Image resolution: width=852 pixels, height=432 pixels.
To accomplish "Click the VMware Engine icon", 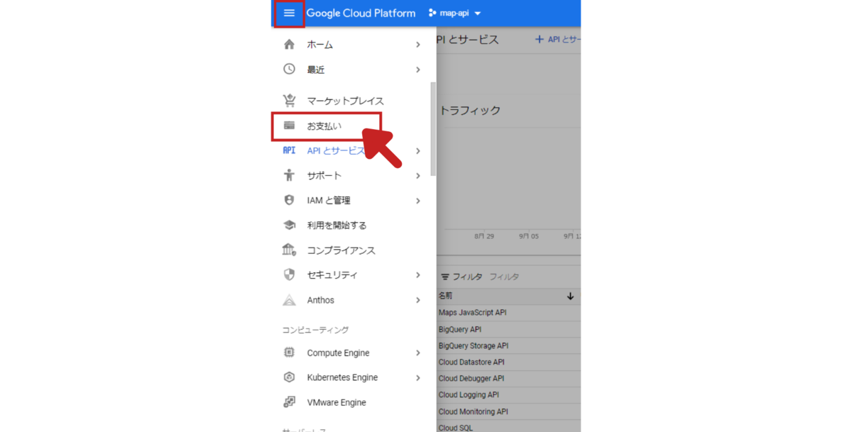I will (289, 402).
